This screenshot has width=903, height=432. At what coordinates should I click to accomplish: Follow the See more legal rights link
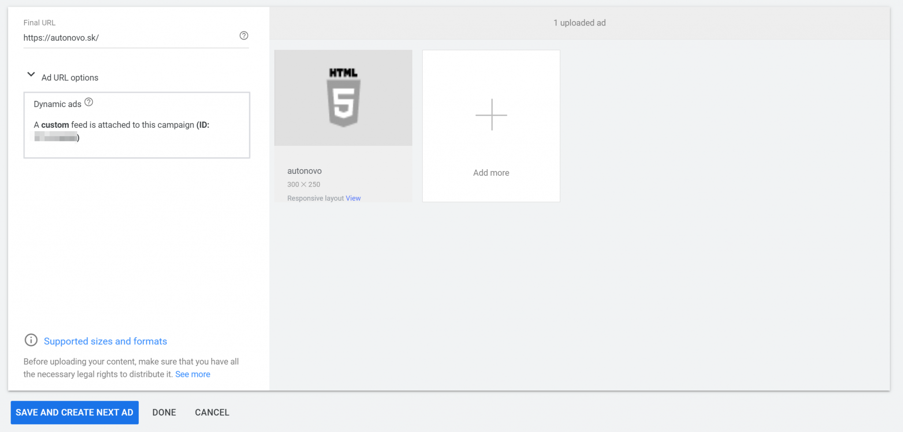point(193,374)
